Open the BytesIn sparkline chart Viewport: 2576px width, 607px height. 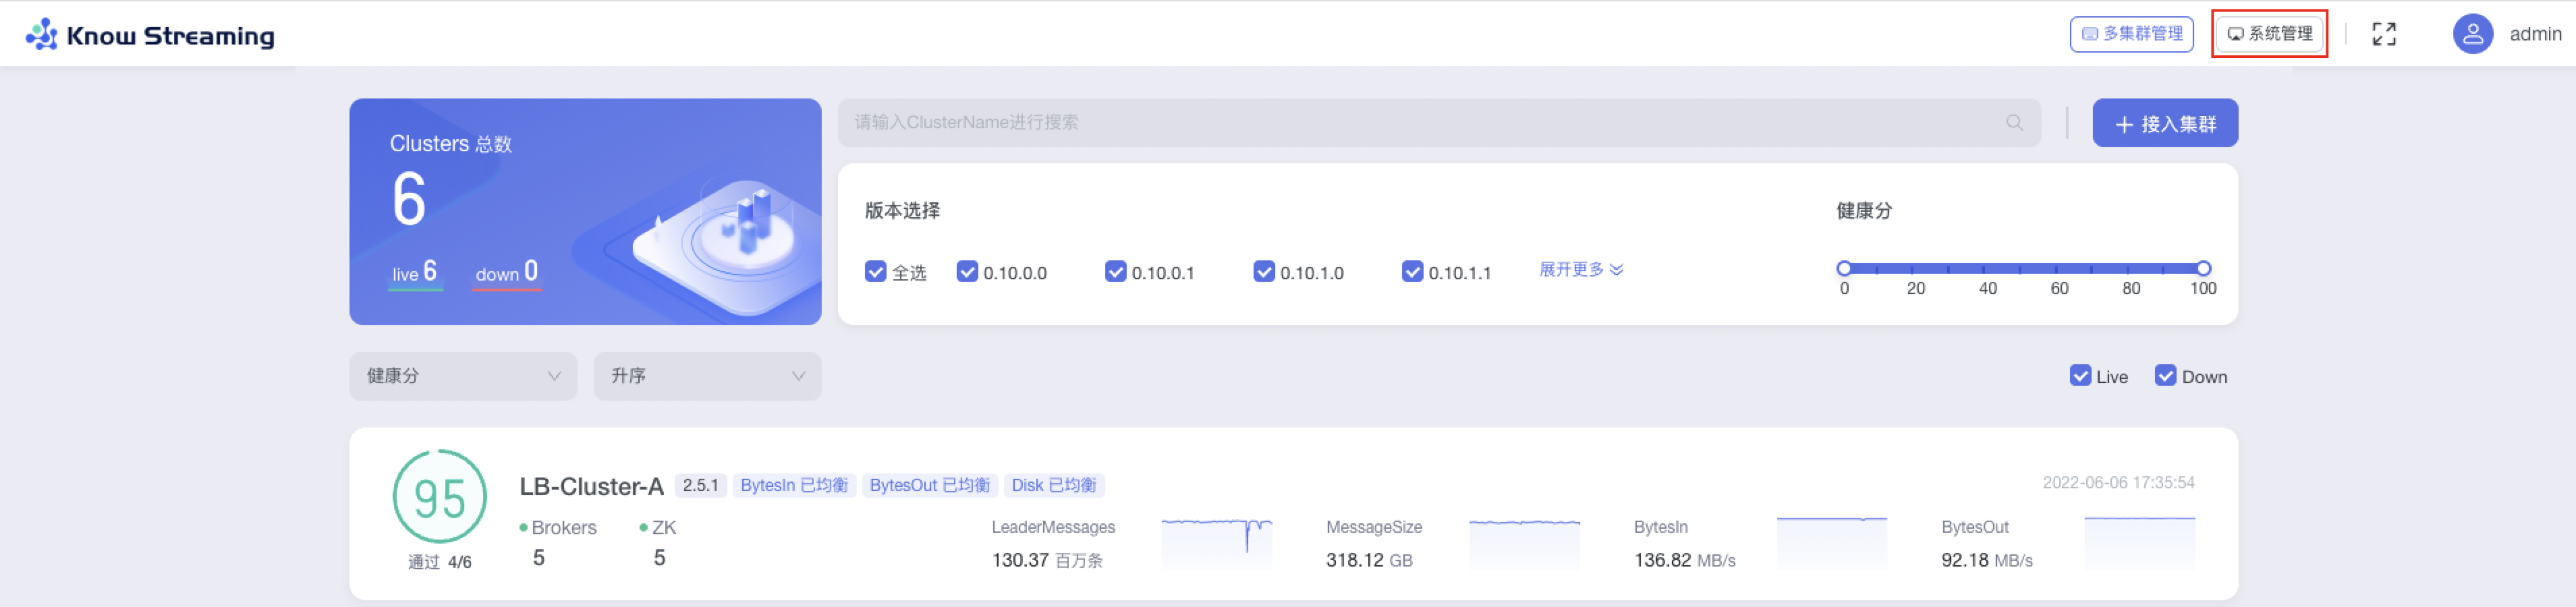[x=1830, y=541]
